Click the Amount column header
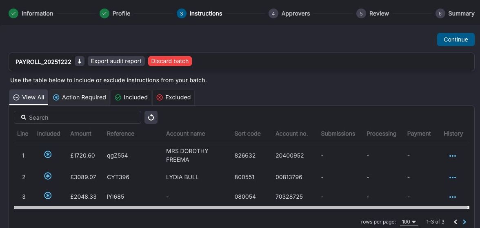This screenshot has height=228, width=480. [81, 134]
